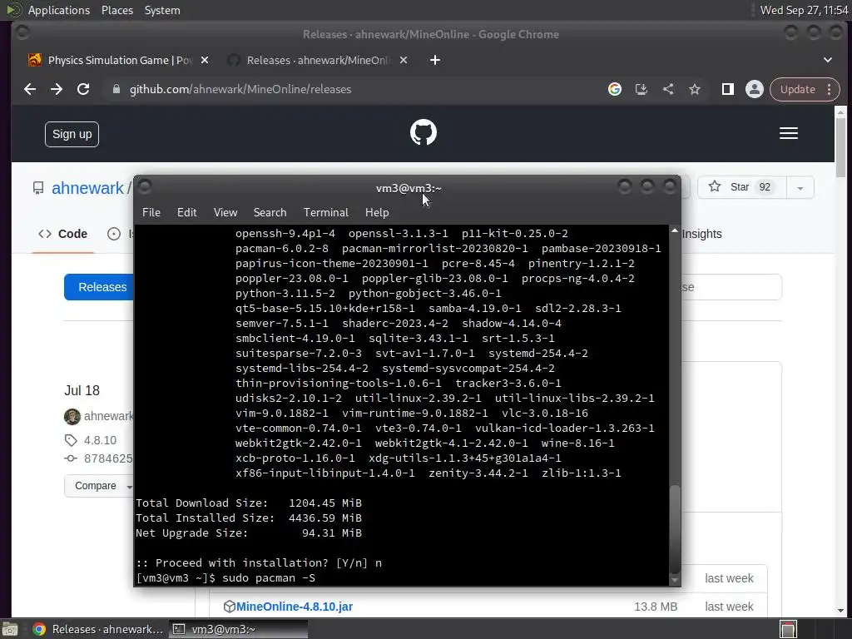Reload the GitHub page
The width and height of the screenshot is (852, 639).
click(x=83, y=89)
